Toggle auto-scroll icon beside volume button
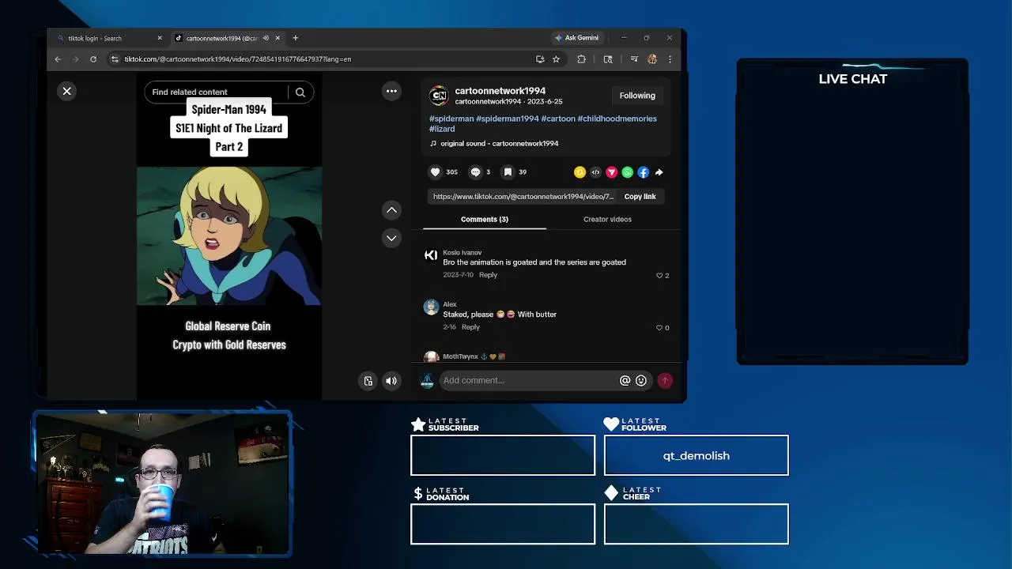Image resolution: width=1012 pixels, height=569 pixels. 368,381
